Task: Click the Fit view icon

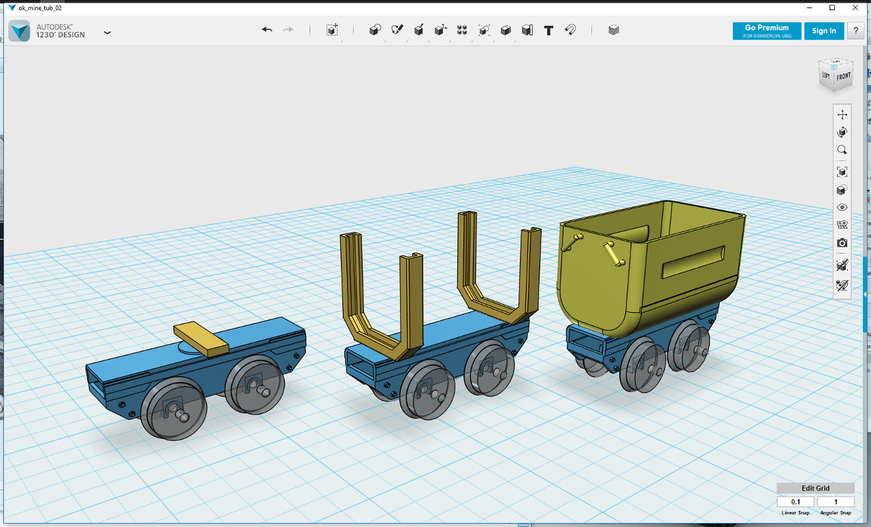Action: pos(842,172)
